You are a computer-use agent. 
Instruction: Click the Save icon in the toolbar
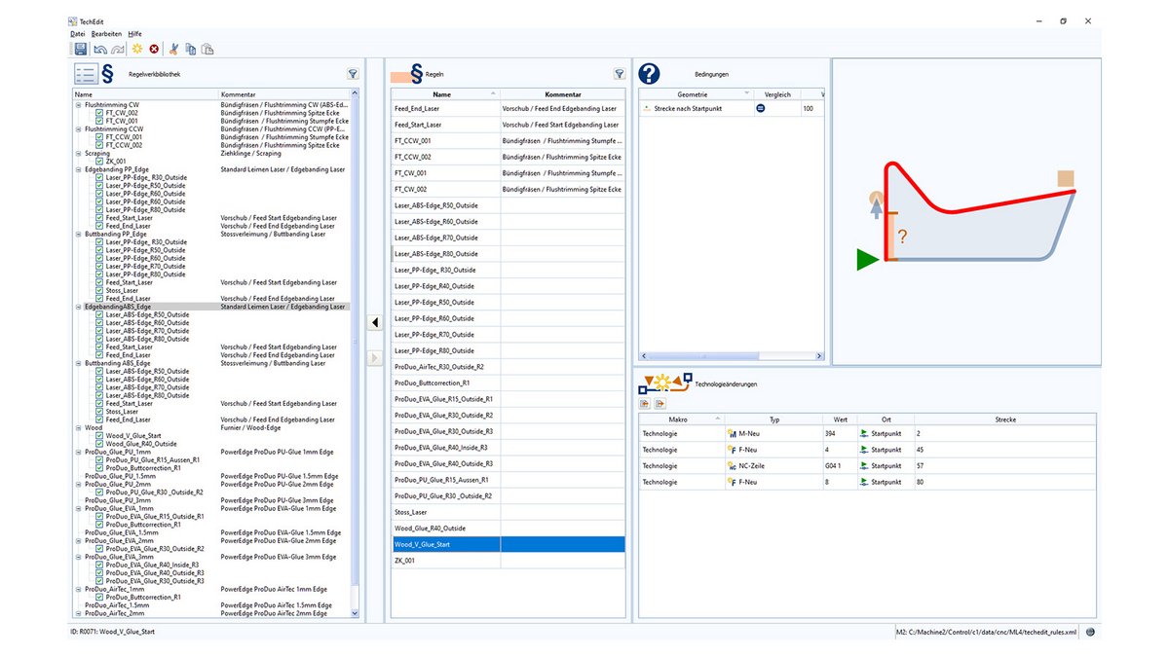(81, 48)
